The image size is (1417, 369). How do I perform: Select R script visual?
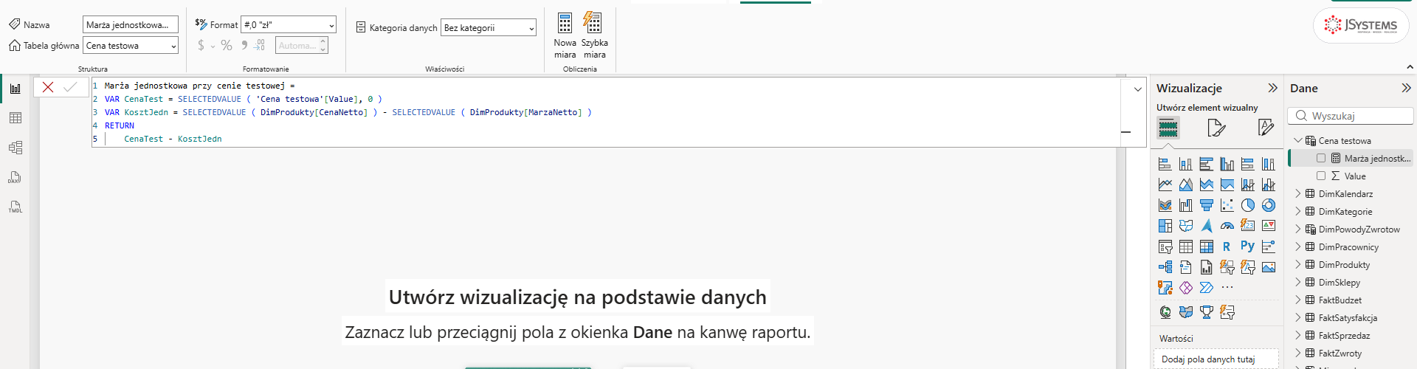pos(1227,246)
